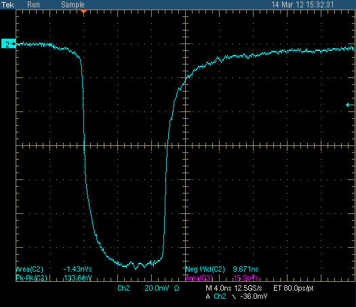The height and width of the screenshot is (307, 356).
Task: Click the orange trigger position marker
Action: [x=84, y=11]
